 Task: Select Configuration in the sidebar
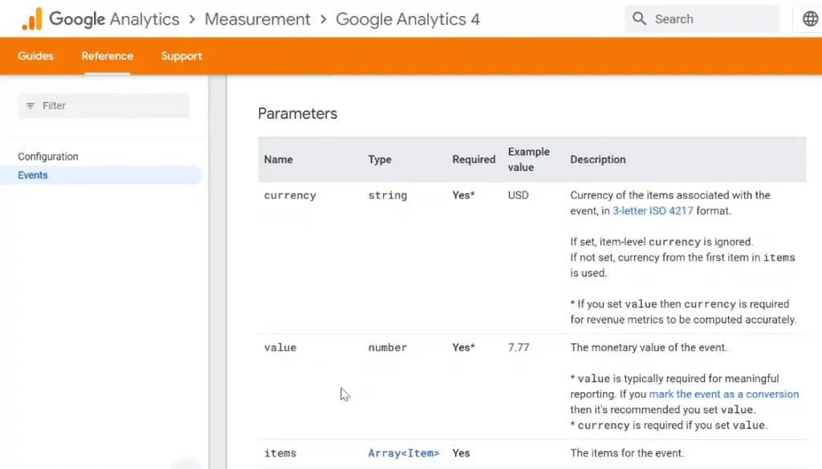48,157
